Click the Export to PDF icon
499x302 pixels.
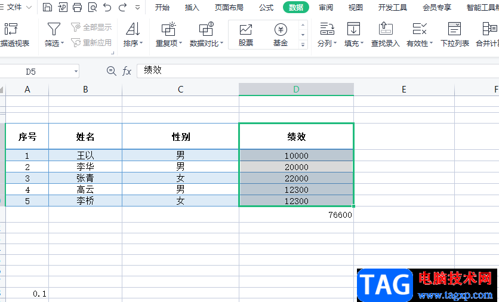[63, 7]
